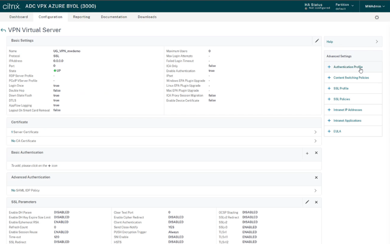Switch to the Downloads tab

click(x=147, y=17)
